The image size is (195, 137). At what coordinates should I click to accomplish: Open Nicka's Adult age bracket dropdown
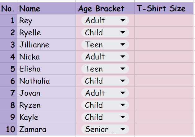pyautogui.click(x=124, y=57)
